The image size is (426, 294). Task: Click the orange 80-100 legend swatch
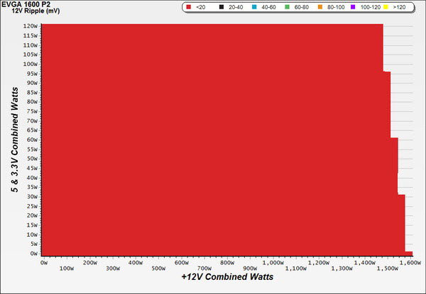pyautogui.click(x=320, y=7)
